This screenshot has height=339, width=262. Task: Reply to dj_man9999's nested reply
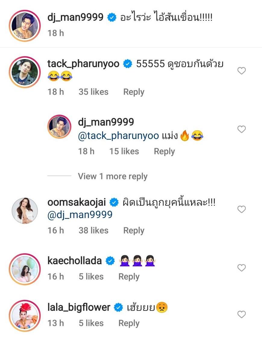164,151
